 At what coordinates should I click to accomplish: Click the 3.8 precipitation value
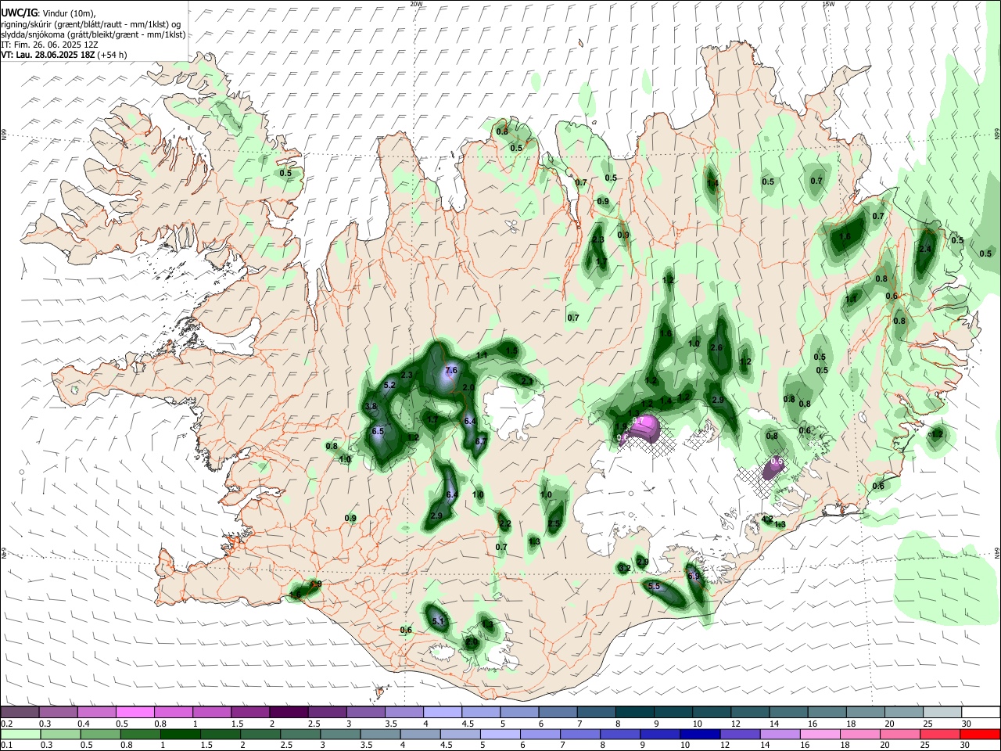click(x=371, y=407)
